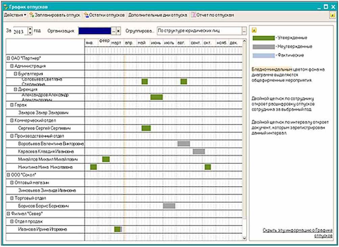The width and height of the screenshot is (339, 247).
Task: Open grouping selection ellipsis button
Action: click(x=244, y=31)
